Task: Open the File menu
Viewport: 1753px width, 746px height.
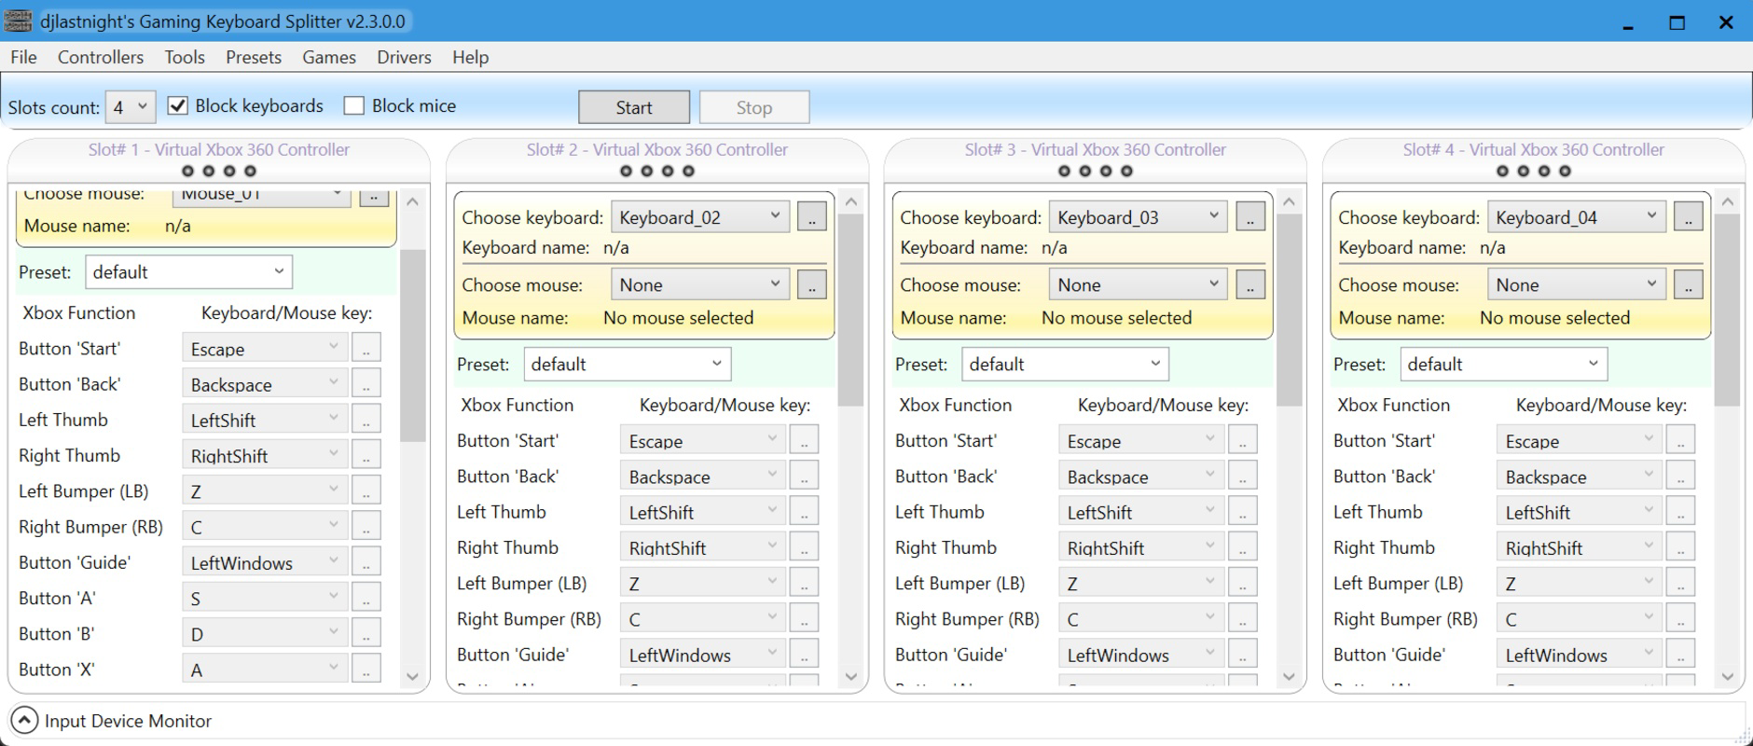Action: click(x=23, y=57)
